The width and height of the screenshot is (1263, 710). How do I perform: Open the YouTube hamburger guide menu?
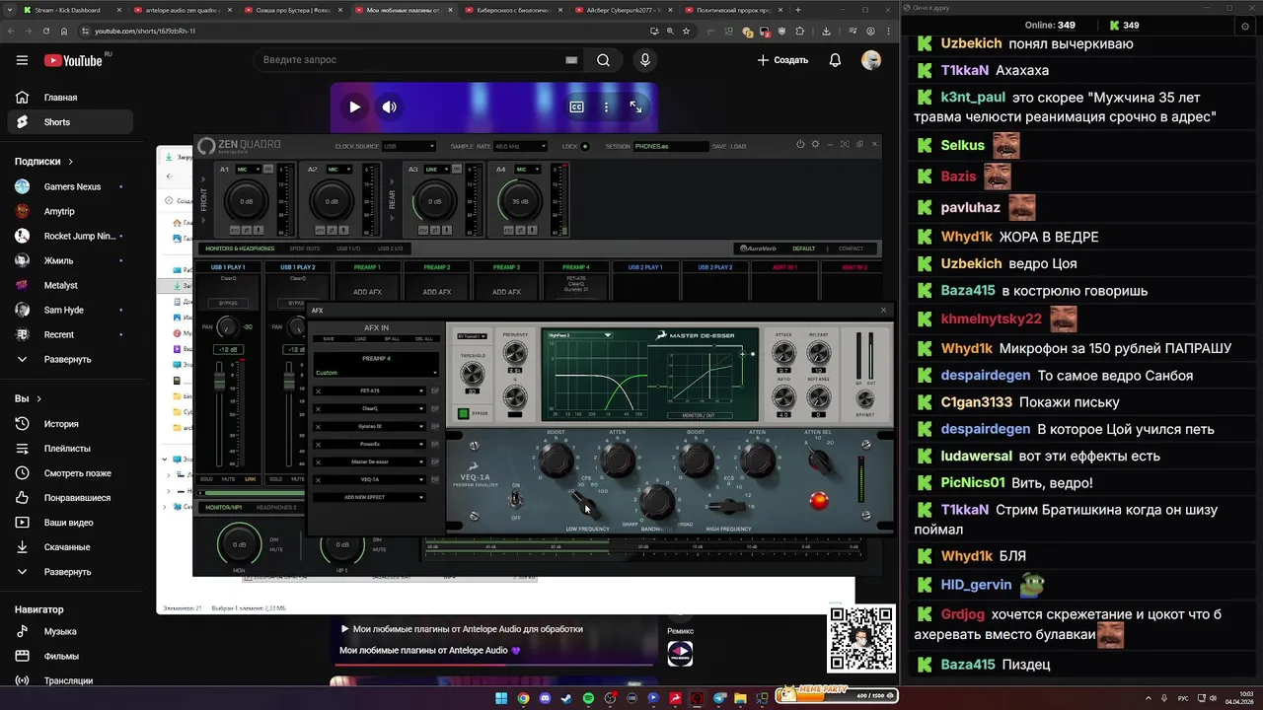[22, 60]
